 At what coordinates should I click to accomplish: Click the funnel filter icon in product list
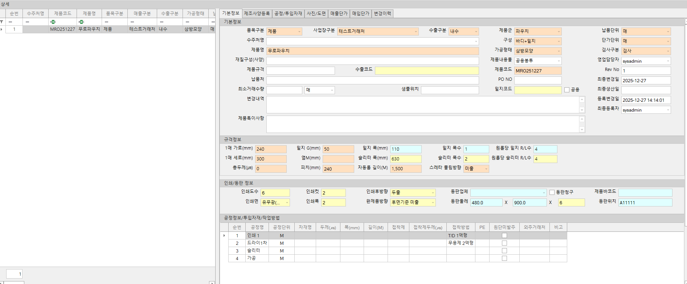2,22
